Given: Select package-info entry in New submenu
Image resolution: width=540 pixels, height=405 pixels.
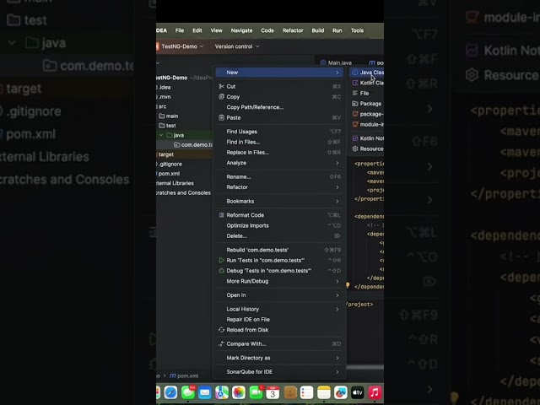Looking at the screenshot, I should coord(367,114).
